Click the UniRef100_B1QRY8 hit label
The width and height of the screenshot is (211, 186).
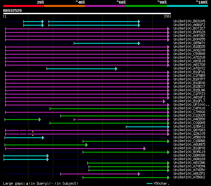click(189, 148)
